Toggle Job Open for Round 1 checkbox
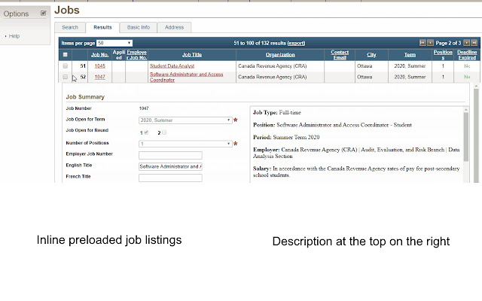The image size is (482, 301). (x=146, y=132)
